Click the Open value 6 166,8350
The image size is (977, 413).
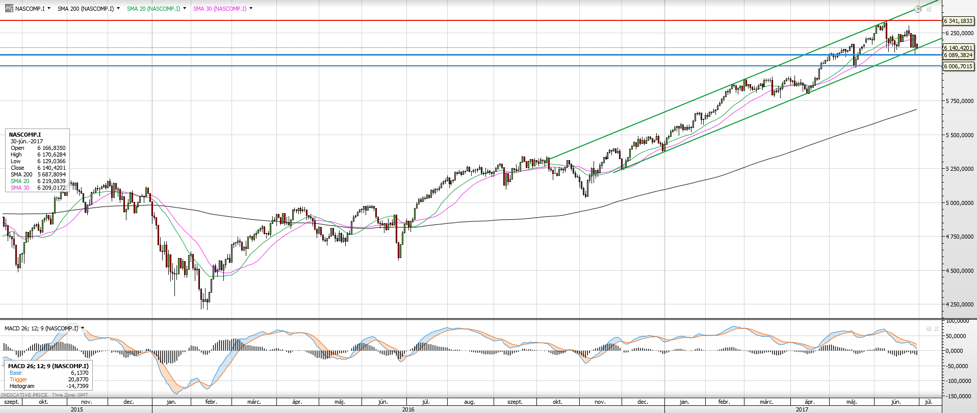[x=52, y=148]
